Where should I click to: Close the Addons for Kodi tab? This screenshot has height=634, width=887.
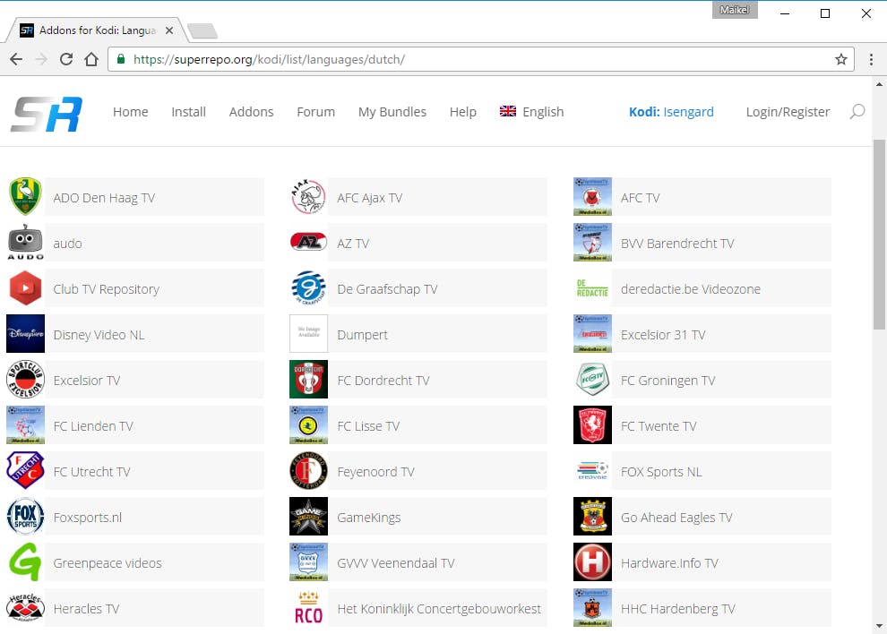click(x=169, y=30)
